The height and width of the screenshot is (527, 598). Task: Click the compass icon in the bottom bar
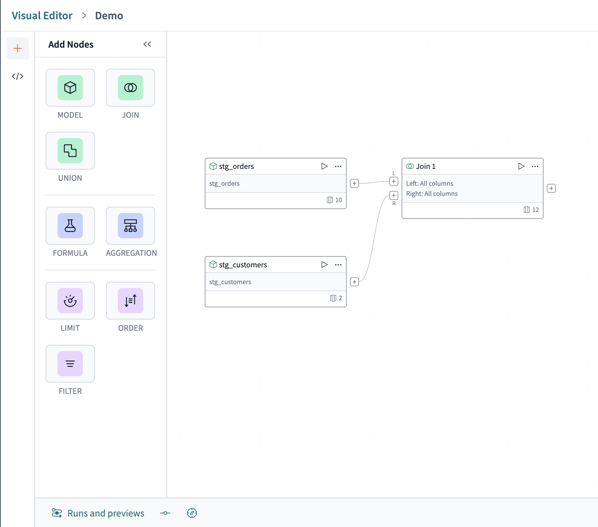pyautogui.click(x=192, y=513)
